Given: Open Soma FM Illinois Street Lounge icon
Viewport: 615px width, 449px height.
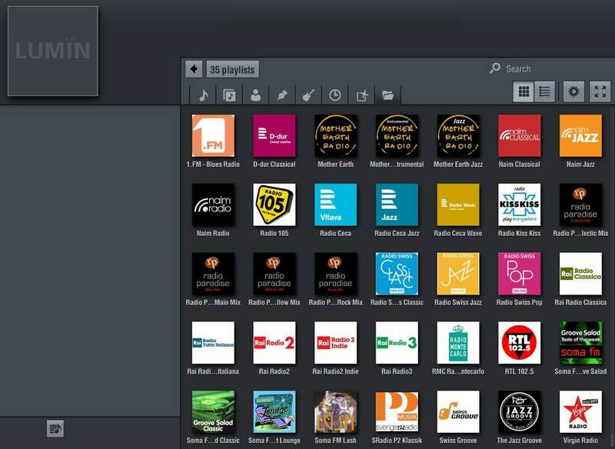Looking at the screenshot, I should 274,412.
